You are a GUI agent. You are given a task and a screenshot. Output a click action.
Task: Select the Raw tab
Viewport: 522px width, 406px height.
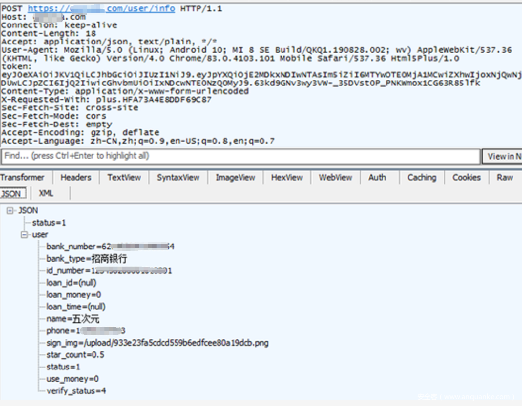(x=505, y=178)
